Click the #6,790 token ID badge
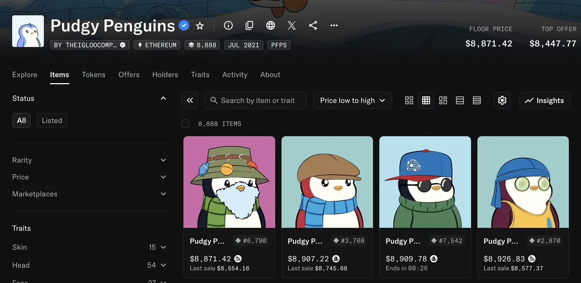This screenshot has height=283, width=581. [x=251, y=241]
